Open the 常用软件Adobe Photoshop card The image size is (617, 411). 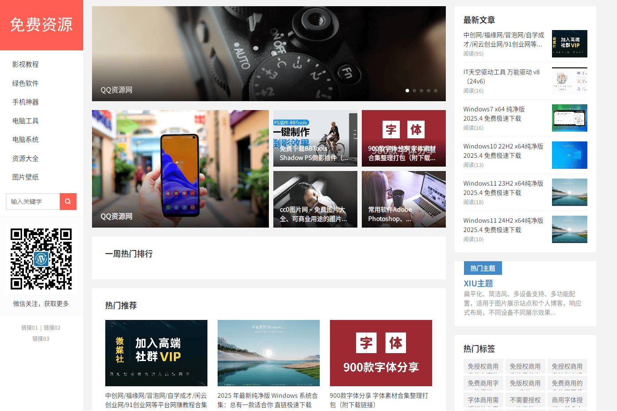404,199
